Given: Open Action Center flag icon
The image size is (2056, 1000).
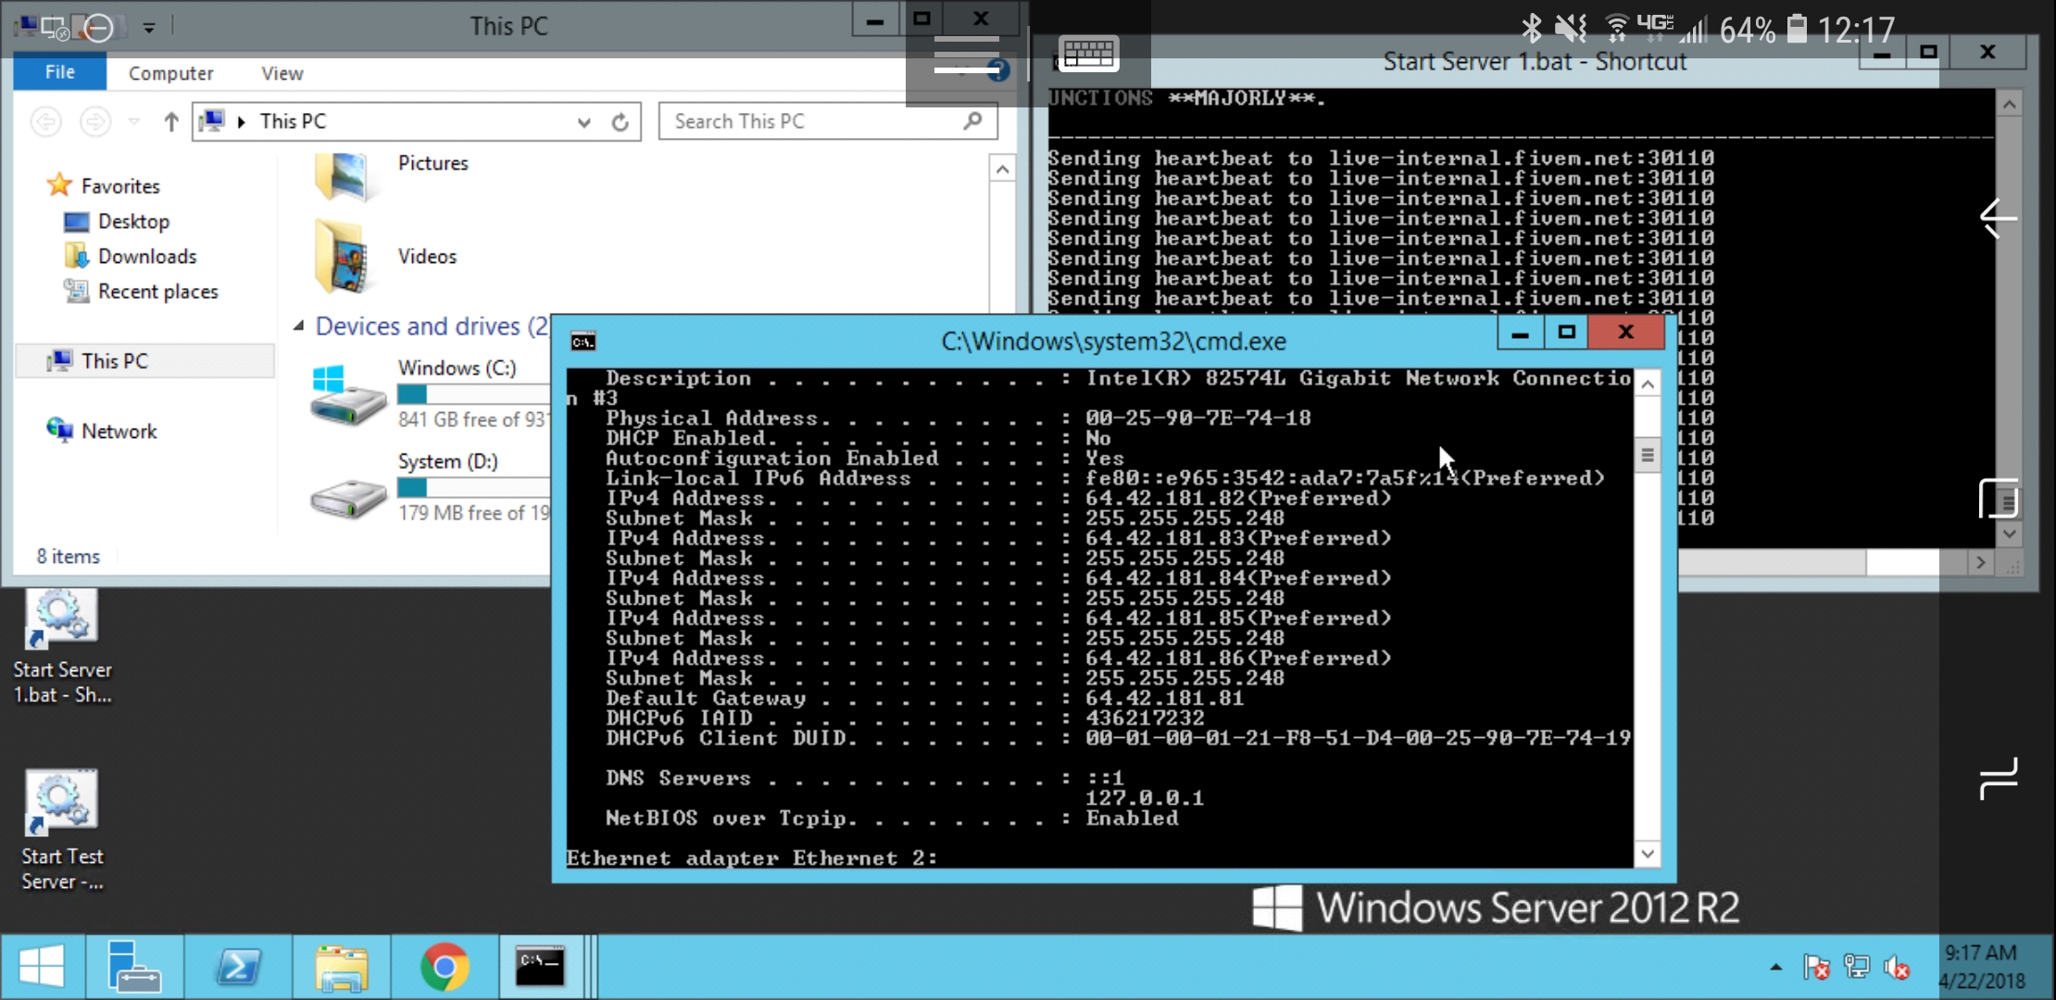Looking at the screenshot, I should click(x=1816, y=968).
